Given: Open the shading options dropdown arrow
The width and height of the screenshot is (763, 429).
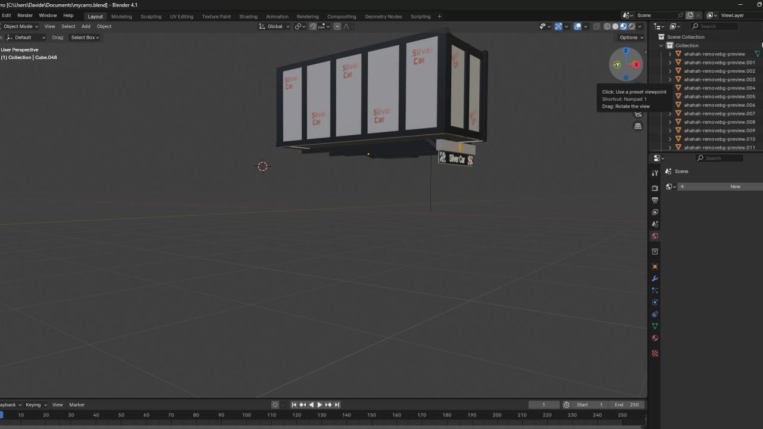Looking at the screenshot, I should click(x=640, y=26).
